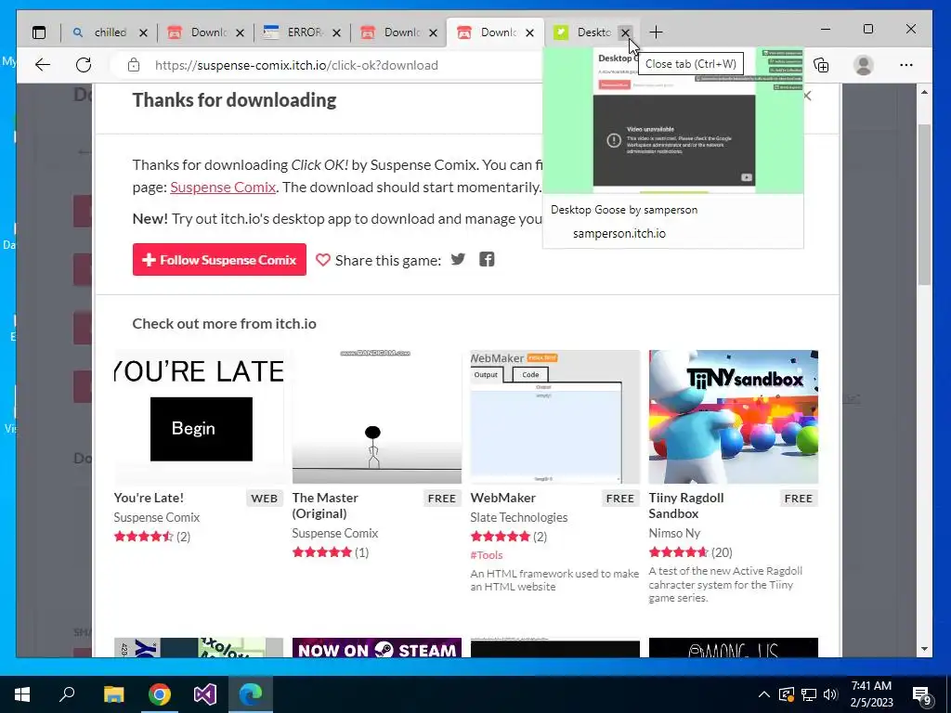Launch File Explorer from taskbar
This screenshot has height=713, width=951.
point(113,694)
